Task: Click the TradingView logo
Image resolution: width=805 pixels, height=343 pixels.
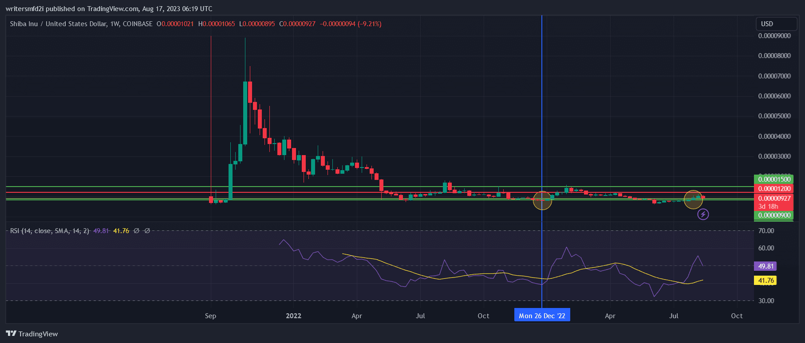Action: [32, 334]
